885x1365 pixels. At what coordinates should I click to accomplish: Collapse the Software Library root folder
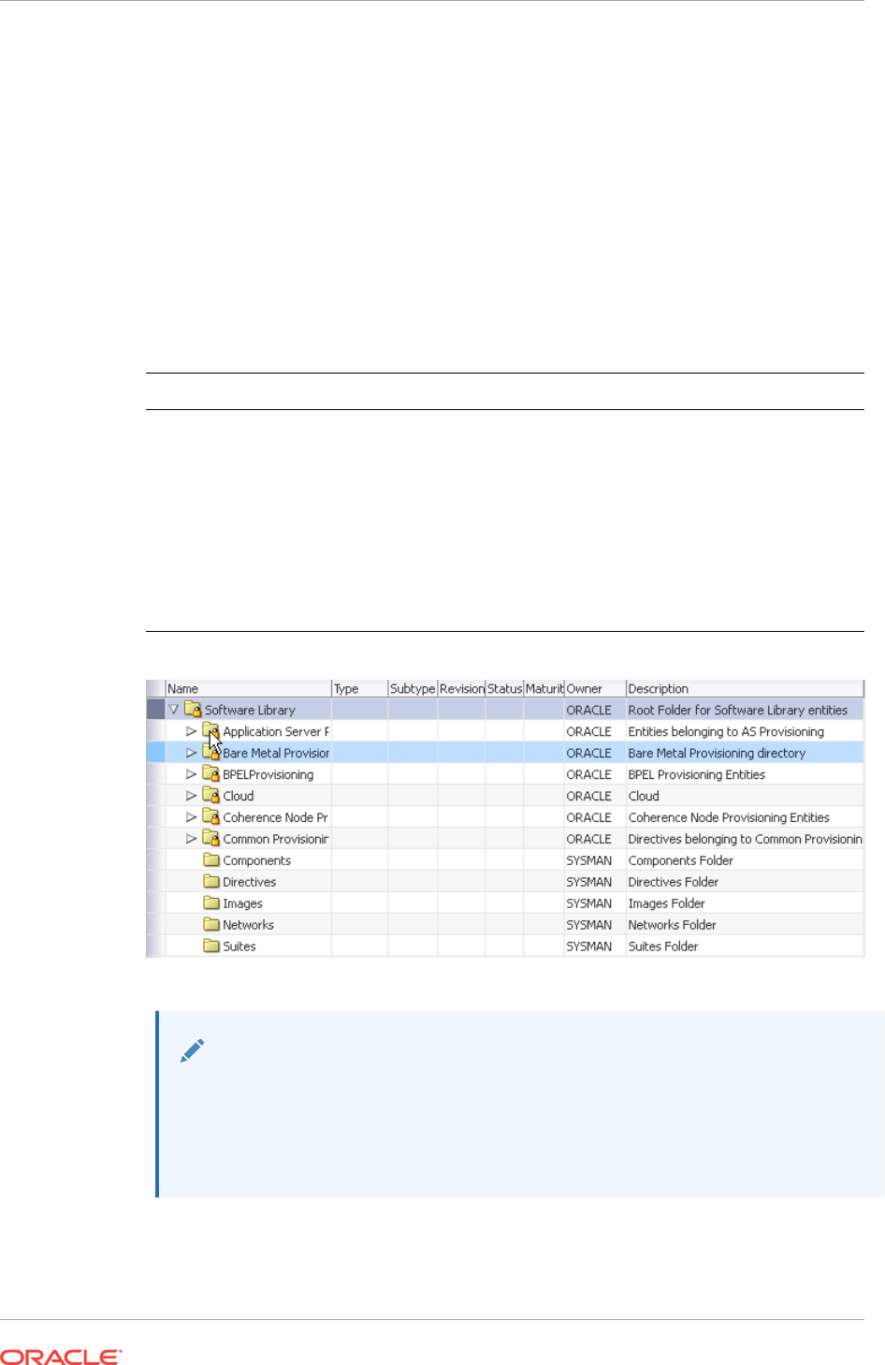(x=174, y=710)
